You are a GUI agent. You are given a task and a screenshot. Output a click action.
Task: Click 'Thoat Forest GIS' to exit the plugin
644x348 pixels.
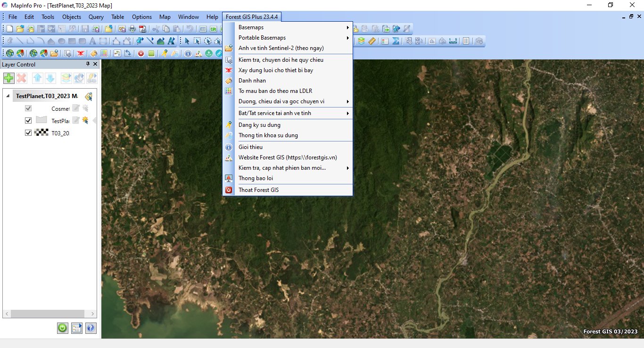coord(258,190)
